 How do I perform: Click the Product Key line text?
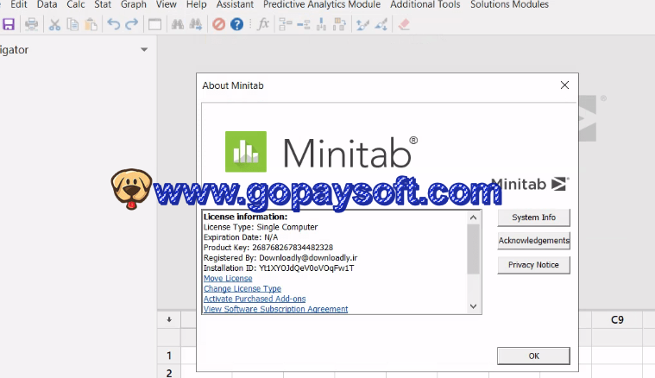point(268,248)
